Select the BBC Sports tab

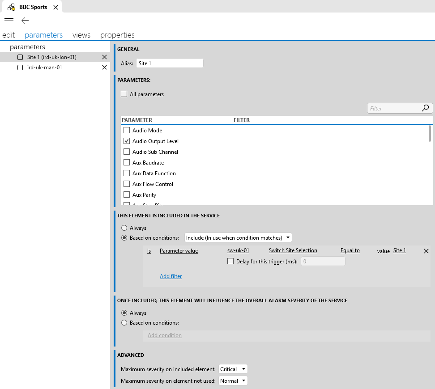[x=32, y=7]
